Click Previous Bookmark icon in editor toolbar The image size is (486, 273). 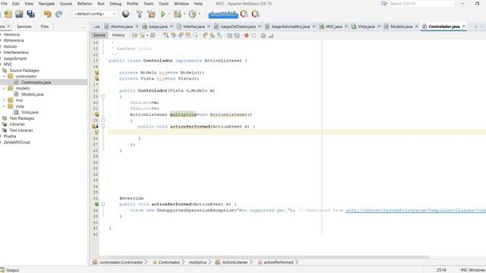204,36
